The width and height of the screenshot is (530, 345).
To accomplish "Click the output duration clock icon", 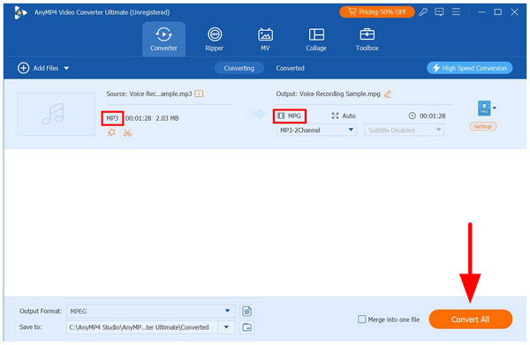I will 412,116.
